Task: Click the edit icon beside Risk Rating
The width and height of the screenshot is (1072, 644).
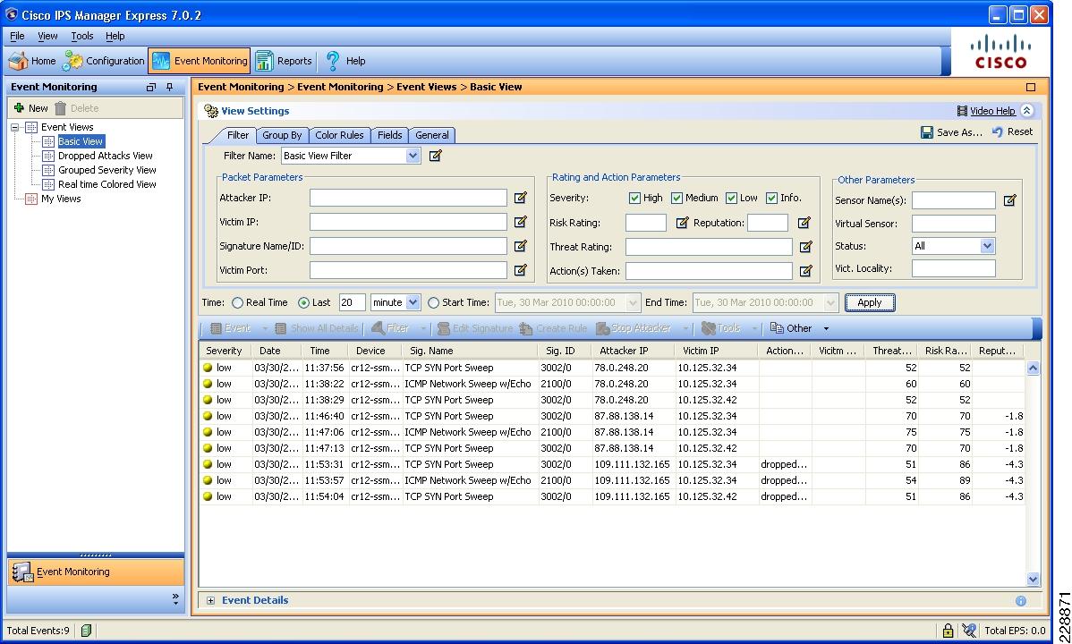Action: (x=682, y=223)
